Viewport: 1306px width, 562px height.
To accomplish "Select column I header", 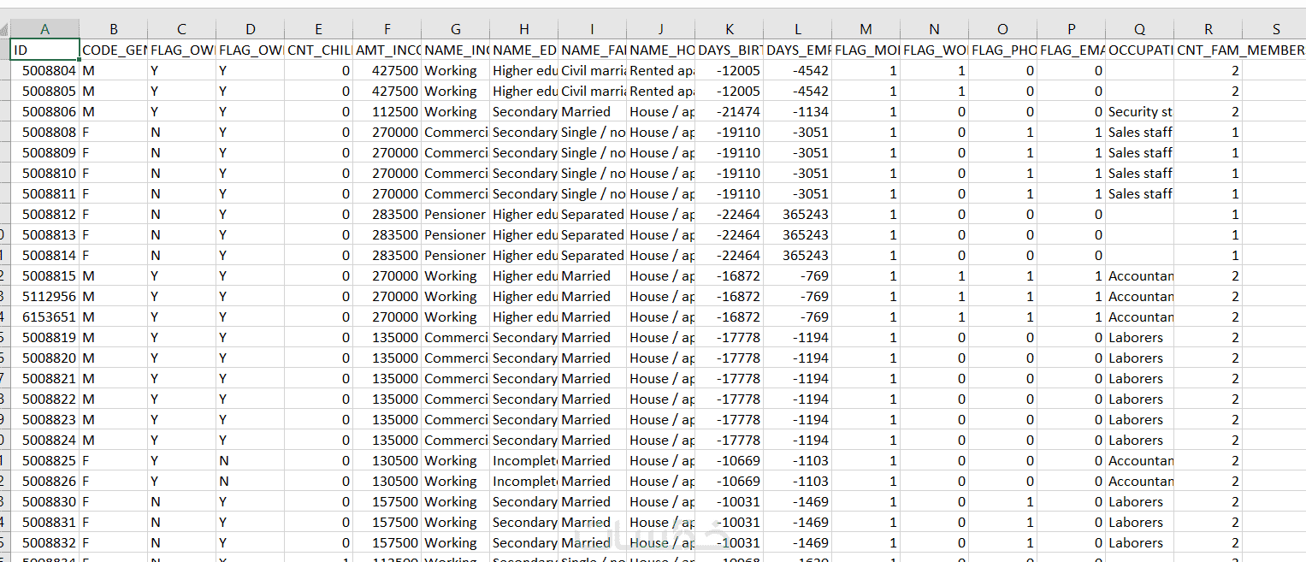I will 593,29.
